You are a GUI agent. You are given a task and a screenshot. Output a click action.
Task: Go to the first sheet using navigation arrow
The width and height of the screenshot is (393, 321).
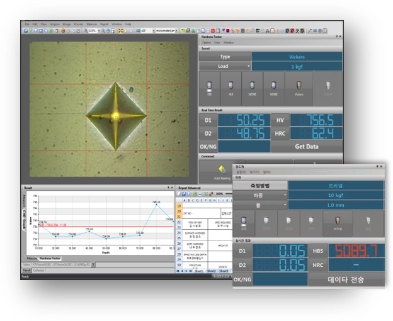coord(178,271)
